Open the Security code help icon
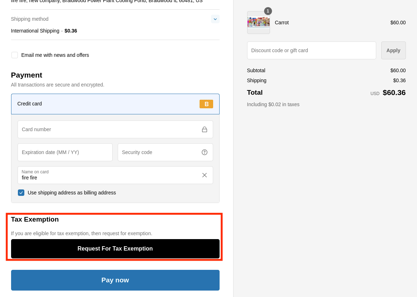This screenshot has width=417, height=297. click(x=204, y=152)
